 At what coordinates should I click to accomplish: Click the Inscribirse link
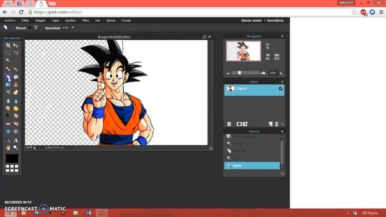point(276,20)
